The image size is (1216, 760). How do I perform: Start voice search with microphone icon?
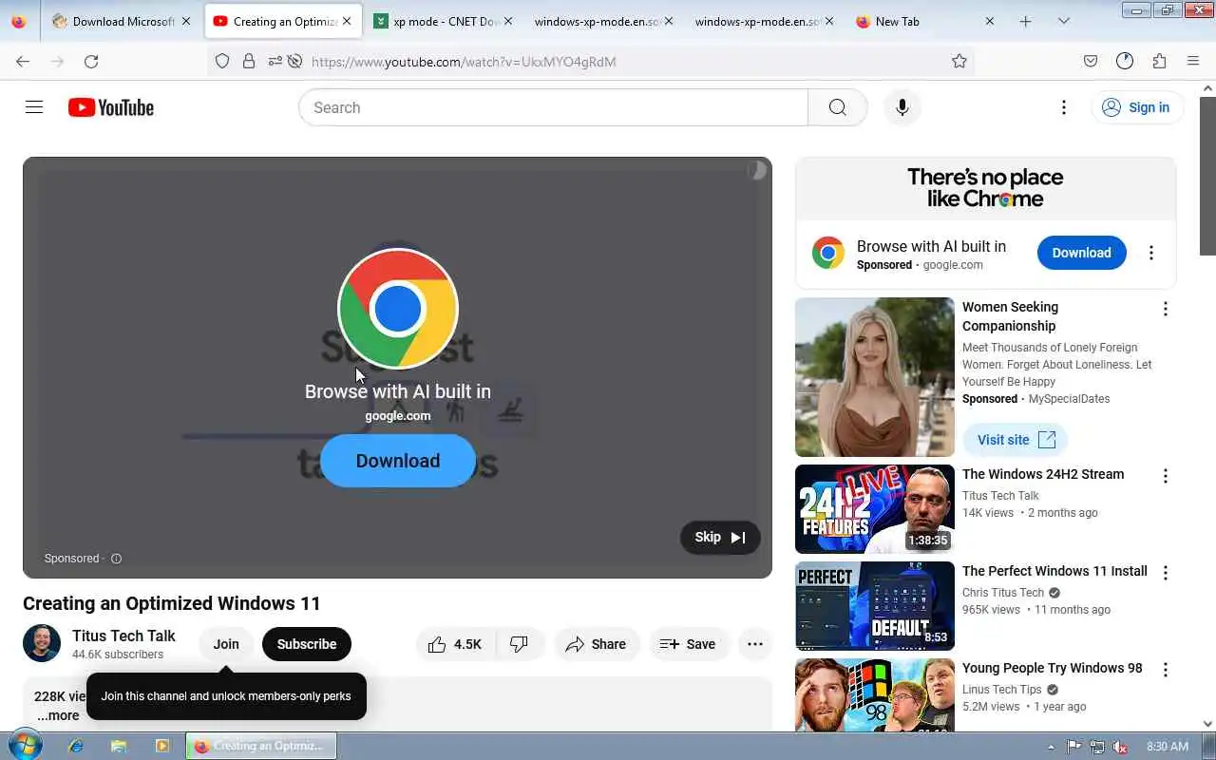902,107
